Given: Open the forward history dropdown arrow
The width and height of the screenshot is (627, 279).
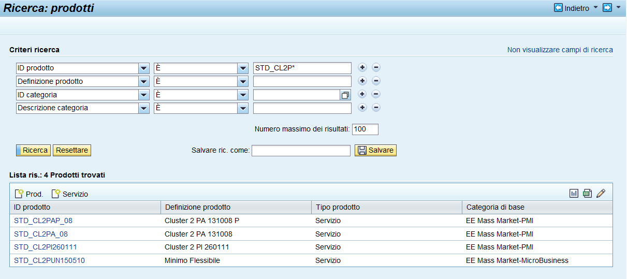Looking at the screenshot, I should (x=618, y=8).
